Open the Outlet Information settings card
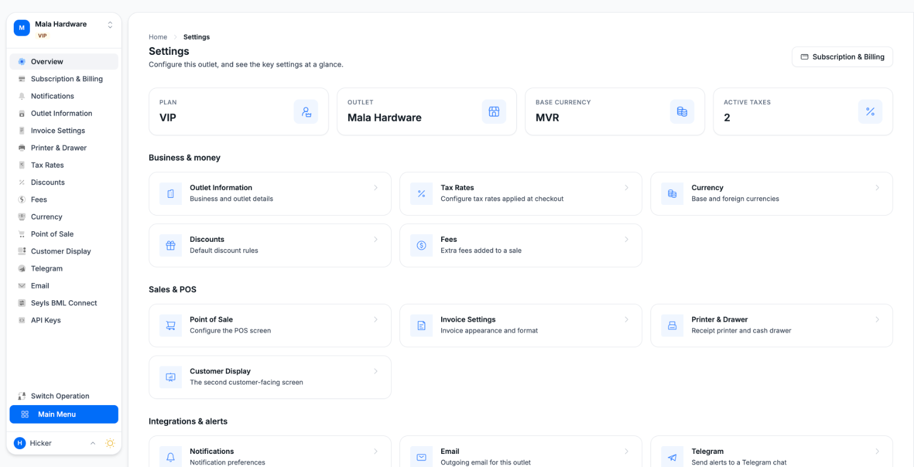Image resolution: width=914 pixels, height=467 pixels. [270, 194]
